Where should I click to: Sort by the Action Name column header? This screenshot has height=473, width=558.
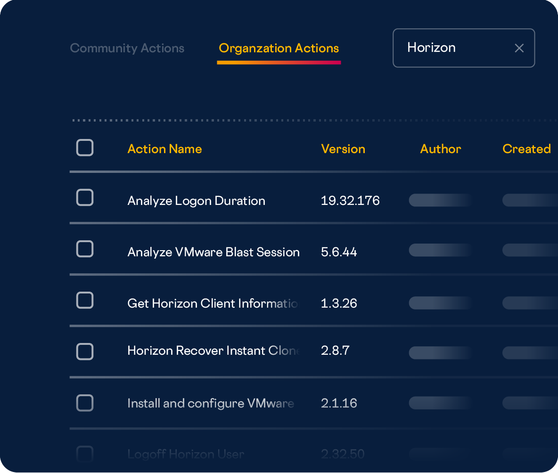[x=164, y=149]
